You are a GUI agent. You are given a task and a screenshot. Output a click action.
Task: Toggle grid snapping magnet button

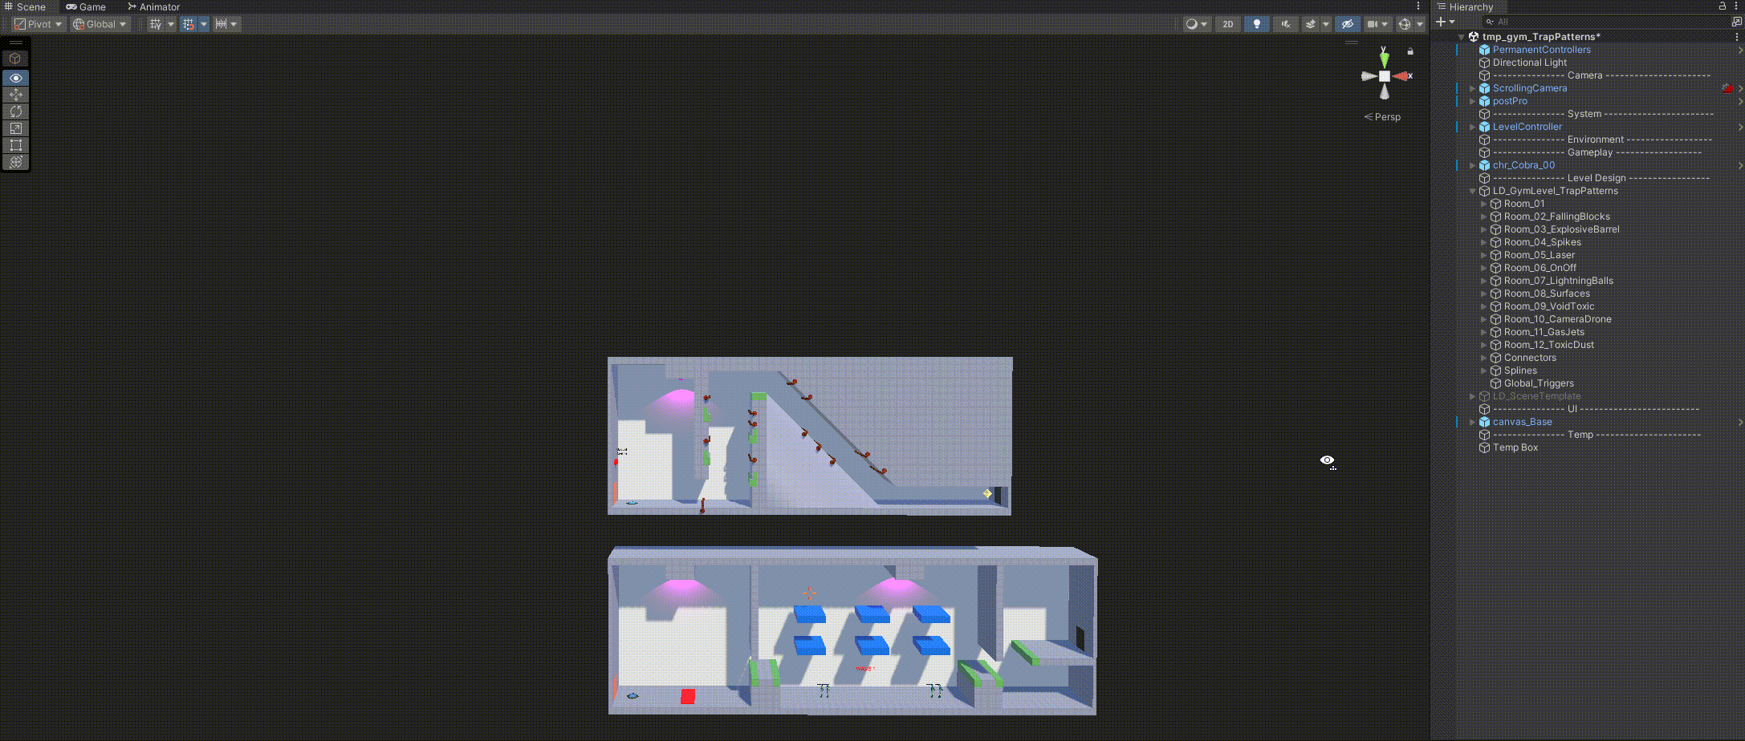tap(189, 24)
